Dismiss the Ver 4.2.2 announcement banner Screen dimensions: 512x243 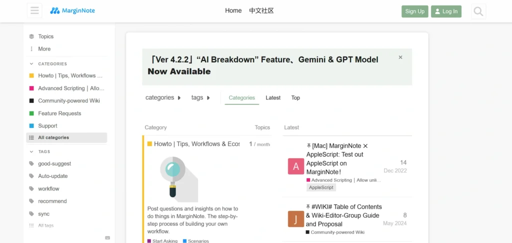pyautogui.click(x=400, y=57)
